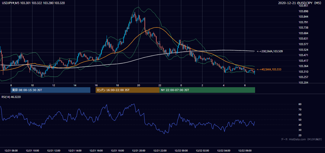Click the 12/22 06:00 time label
Image resolution: width=325 pixels, height=153 pixels.
[245, 151]
